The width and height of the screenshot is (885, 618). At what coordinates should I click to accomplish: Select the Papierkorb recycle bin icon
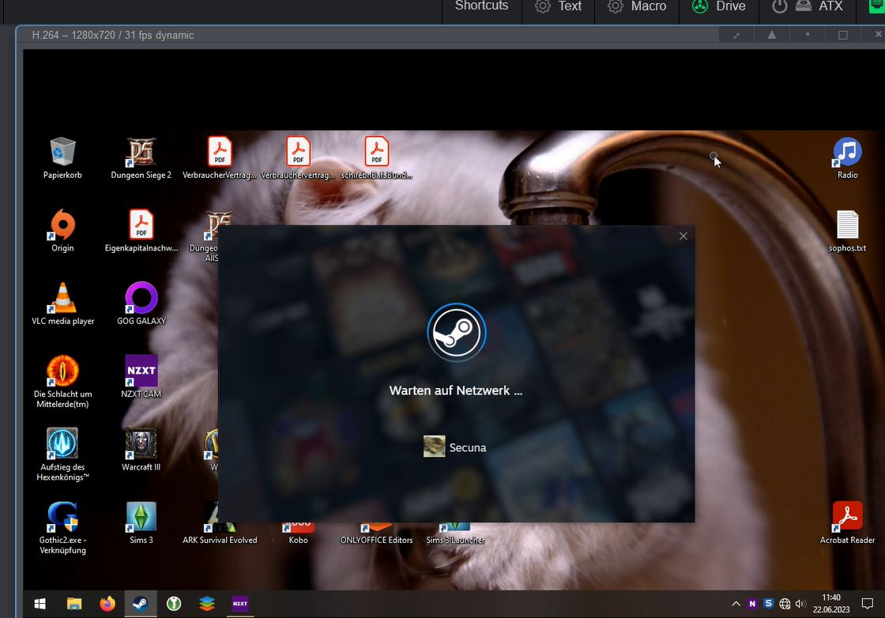click(62, 159)
